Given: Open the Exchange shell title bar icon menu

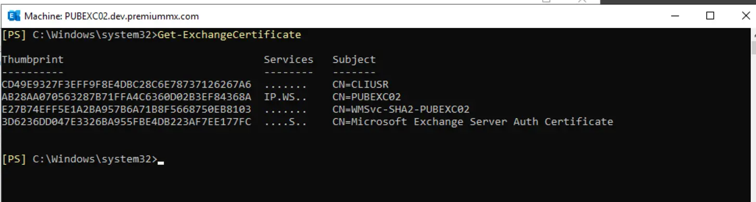Looking at the screenshot, I should pos(14,16).
